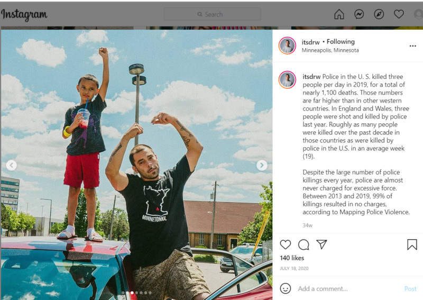Open the Explore compass icon
423x300 pixels.
(379, 14)
